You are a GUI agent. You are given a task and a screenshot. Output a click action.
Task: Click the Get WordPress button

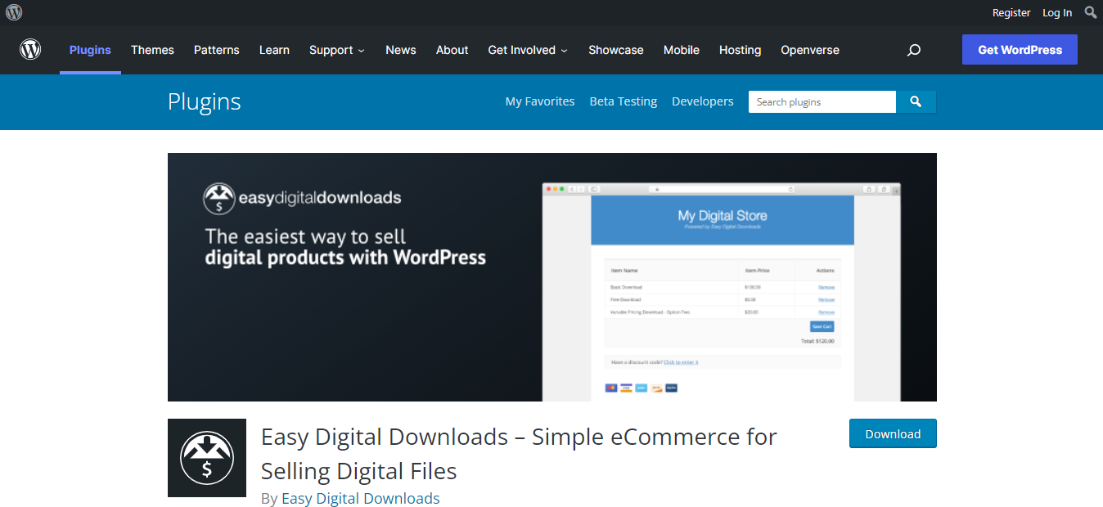tap(1020, 50)
